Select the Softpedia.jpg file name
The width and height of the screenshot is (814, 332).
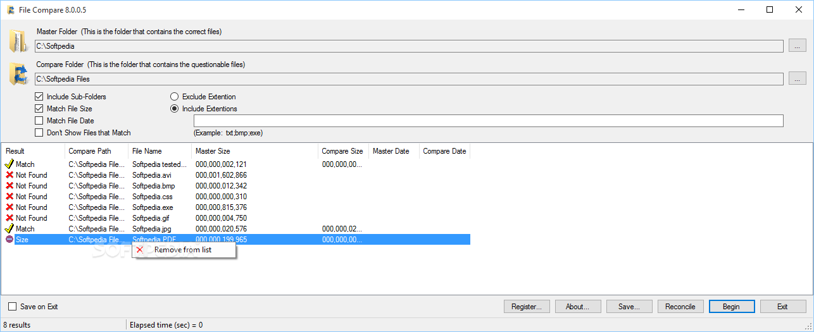pyautogui.click(x=152, y=229)
